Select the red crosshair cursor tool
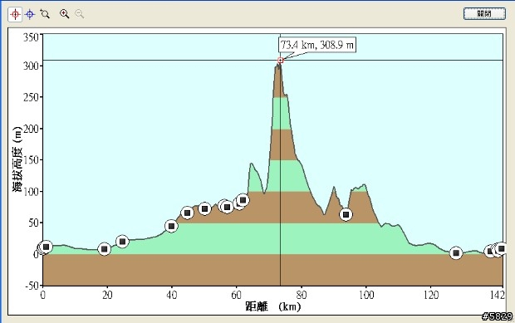The width and height of the screenshot is (515, 323). [15, 14]
